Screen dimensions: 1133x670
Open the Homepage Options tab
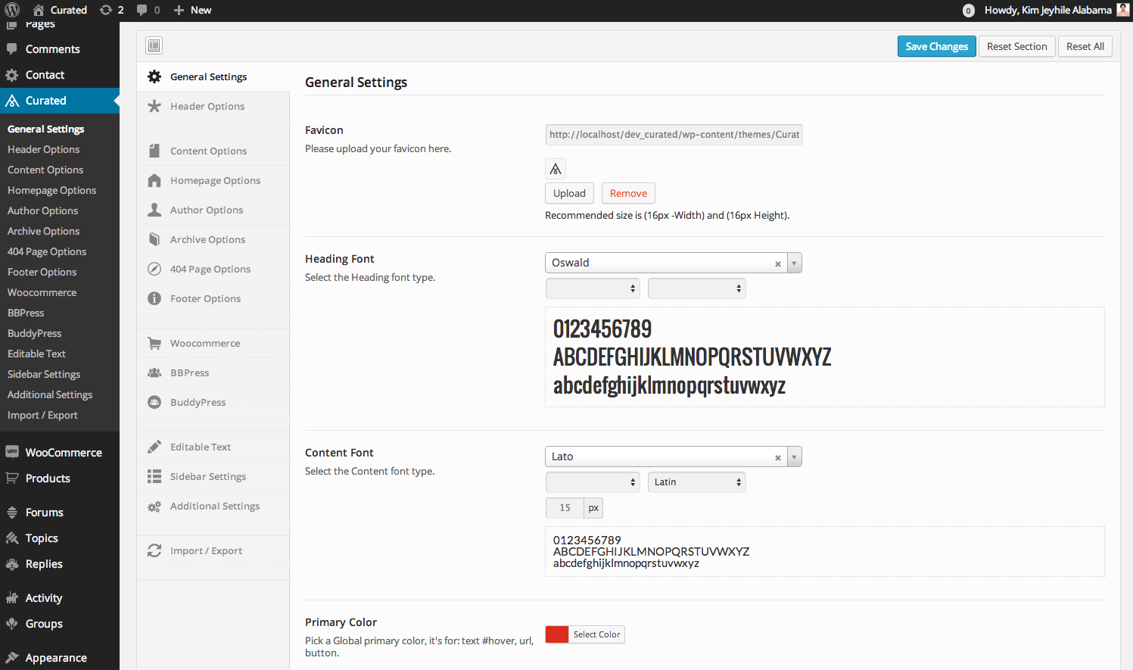point(213,180)
